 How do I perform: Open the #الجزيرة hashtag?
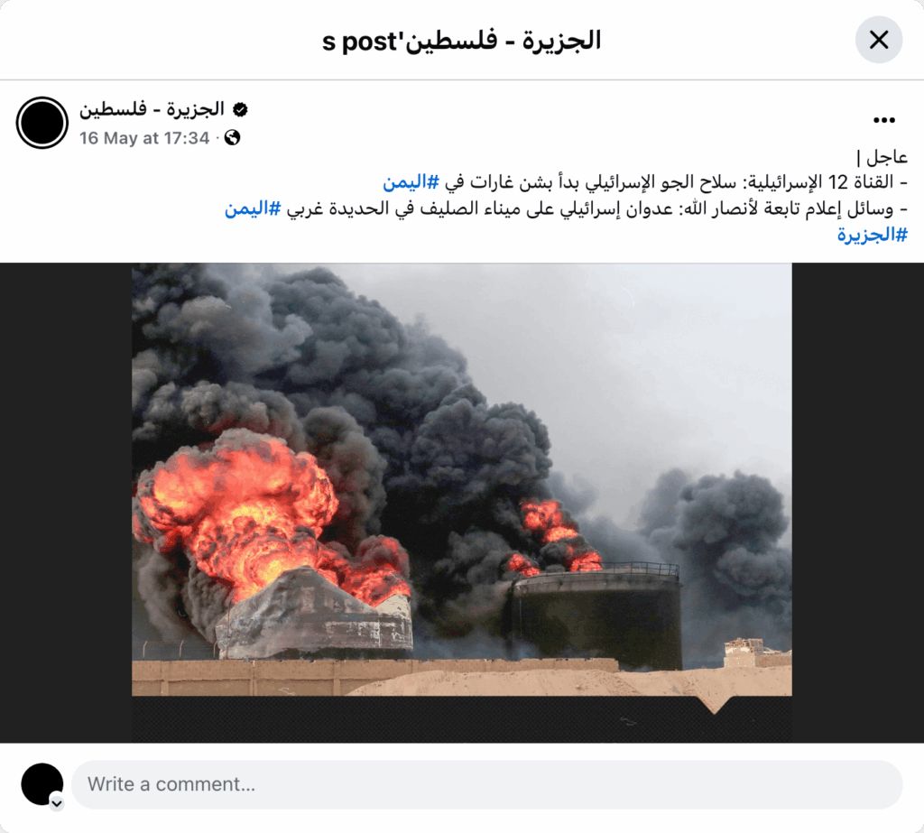873,235
